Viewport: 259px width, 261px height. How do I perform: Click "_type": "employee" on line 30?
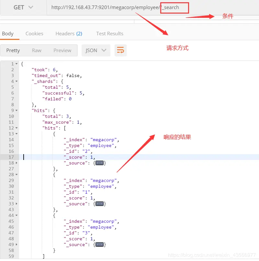click(90, 186)
